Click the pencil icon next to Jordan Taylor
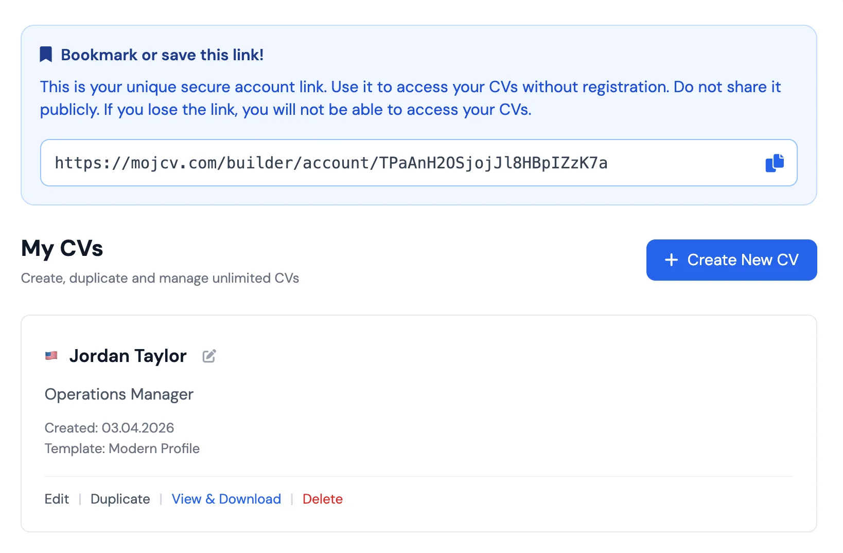The width and height of the screenshot is (843, 553). (x=209, y=356)
